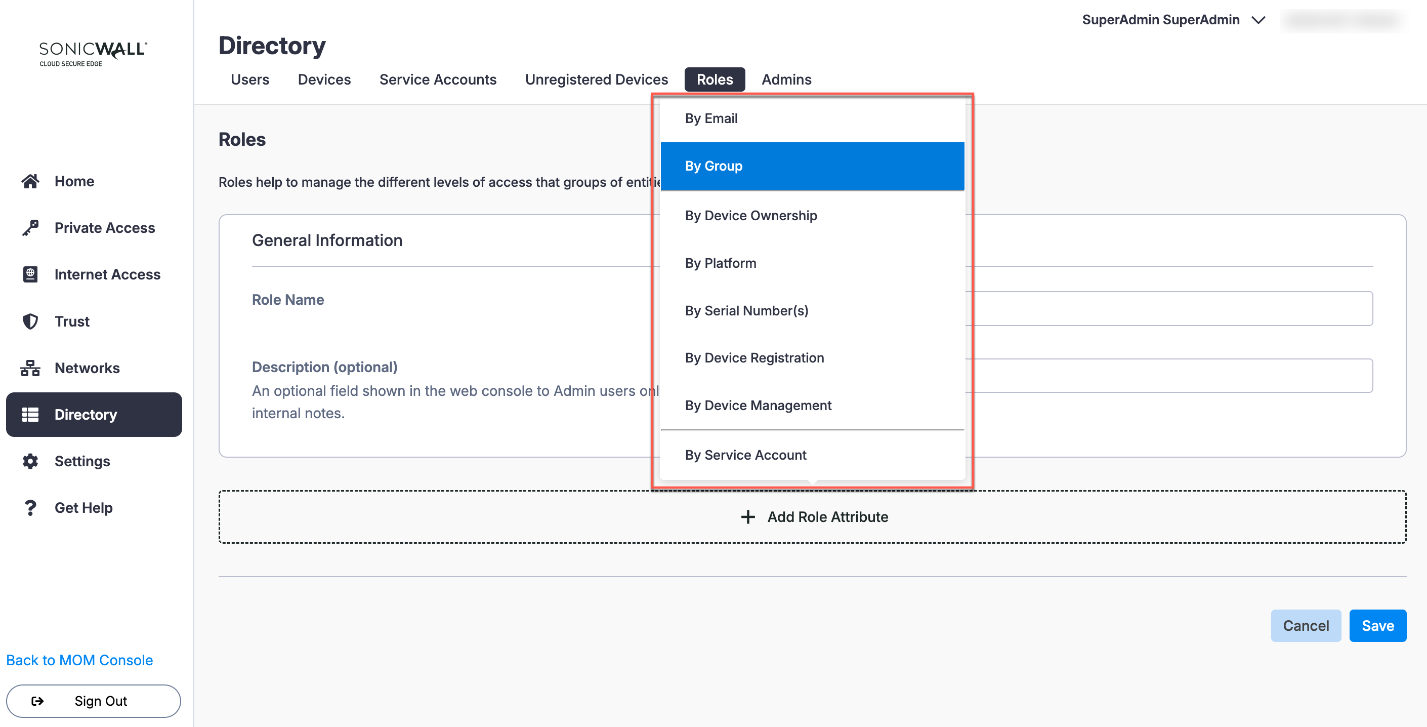Screen dimensions: 1427x727
Task: Follow Back to MOM Console link
Action: (x=79, y=660)
